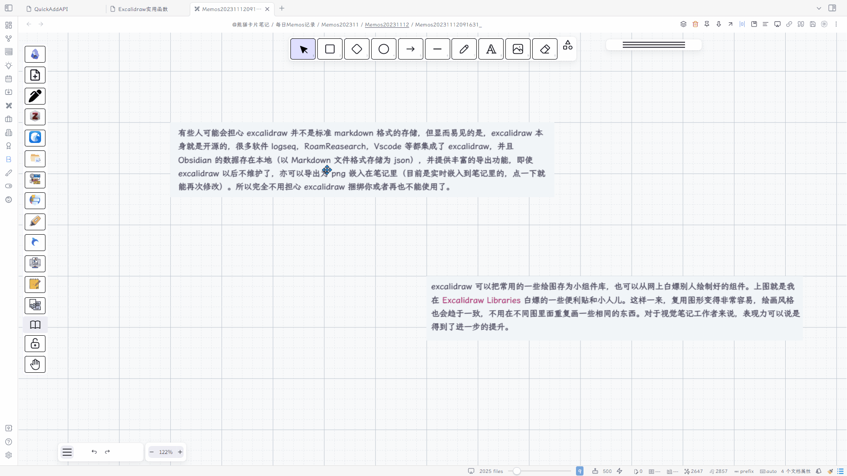Zoom in the canvas with plus button
Image resolution: width=847 pixels, height=476 pixels.
(180, 452)
